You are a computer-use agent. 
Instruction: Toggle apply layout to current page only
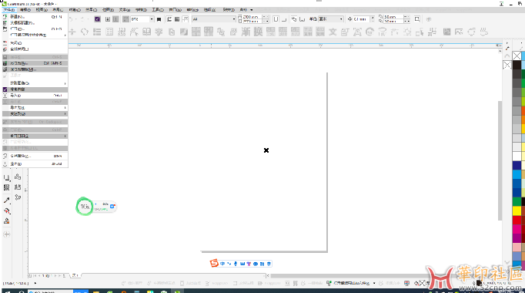click(302, 19)
